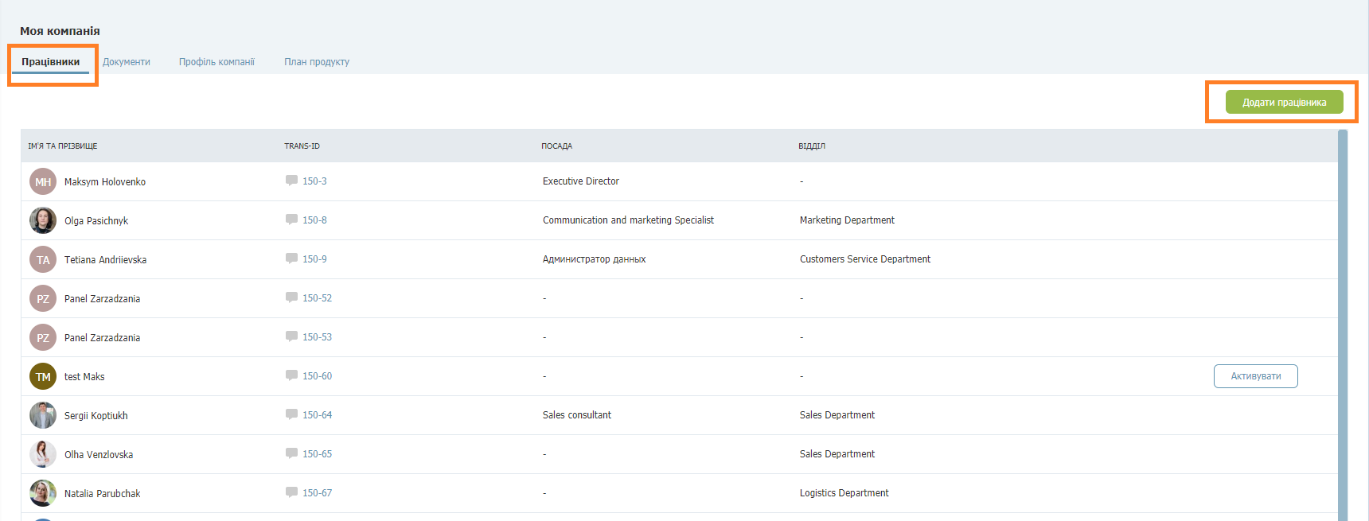Click the employee list vertical scrollbar

[x=1343, y=325]
